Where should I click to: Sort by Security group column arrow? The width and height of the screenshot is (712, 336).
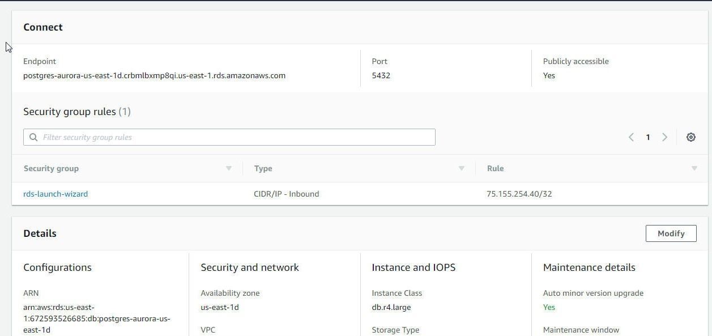coord(229,168)
